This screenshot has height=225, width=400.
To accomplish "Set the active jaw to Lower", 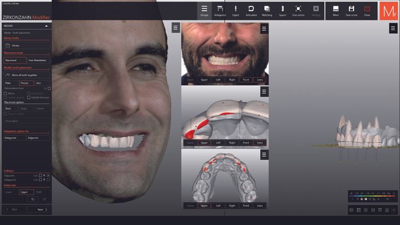I will 11,192.
